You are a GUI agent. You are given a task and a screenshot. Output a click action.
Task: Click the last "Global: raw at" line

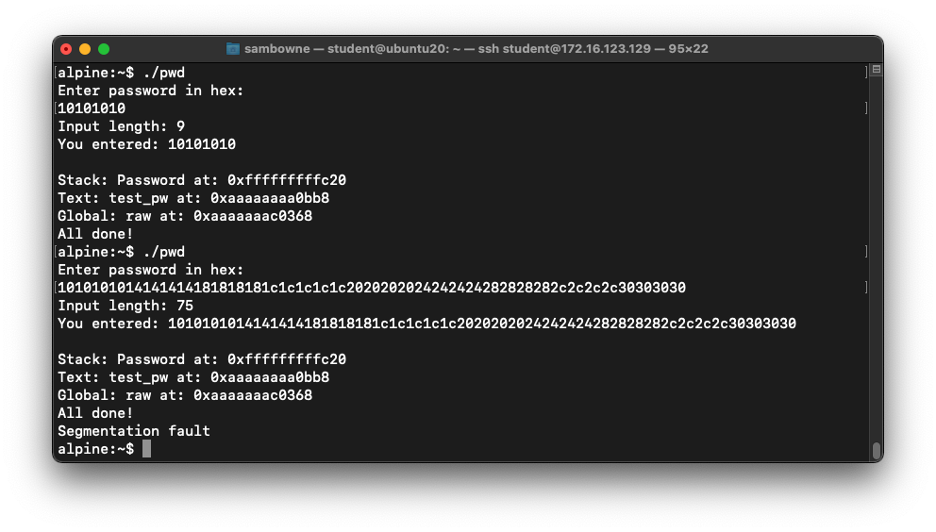point(185,395)
